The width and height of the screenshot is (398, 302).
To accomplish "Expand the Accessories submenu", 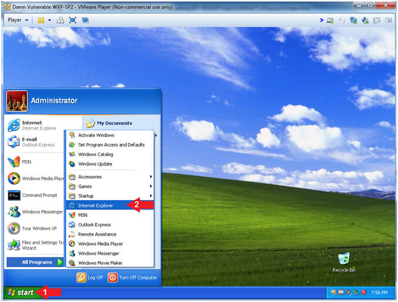I will [110, 177].
